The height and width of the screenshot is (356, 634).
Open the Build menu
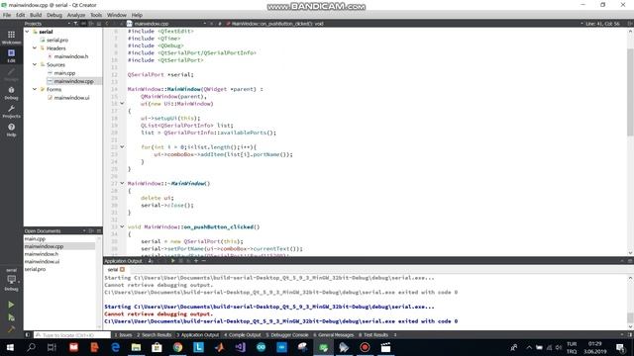coord(36,15)
